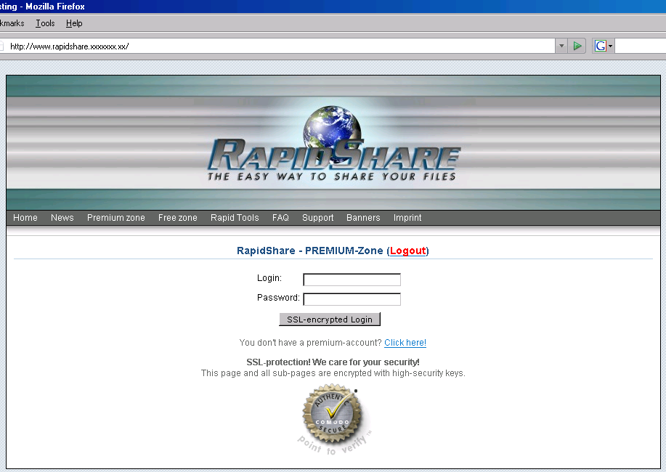Open the FAQ page

280,218
